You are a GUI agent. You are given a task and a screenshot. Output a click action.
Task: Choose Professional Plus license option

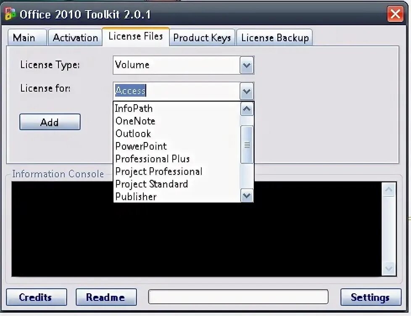(x=152, y=159)
